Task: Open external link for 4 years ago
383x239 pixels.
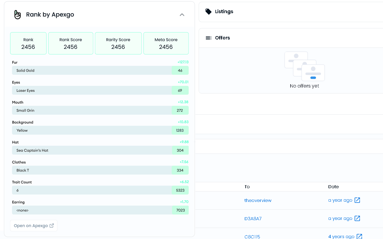Action: [x=359, y=237]
